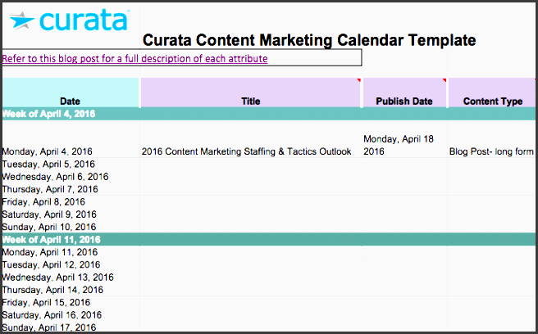538x334 pixels.
Task: Select the Title column header
Action: 251,102
